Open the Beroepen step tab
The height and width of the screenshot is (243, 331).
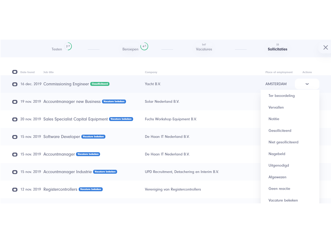130,49
